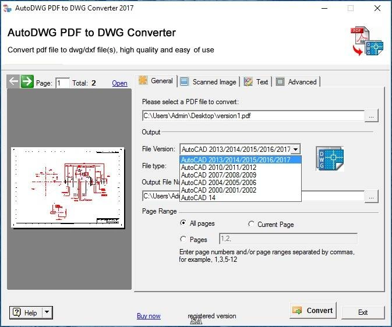
Task: Click the DWG file format icon
Action: click(330, 159)
